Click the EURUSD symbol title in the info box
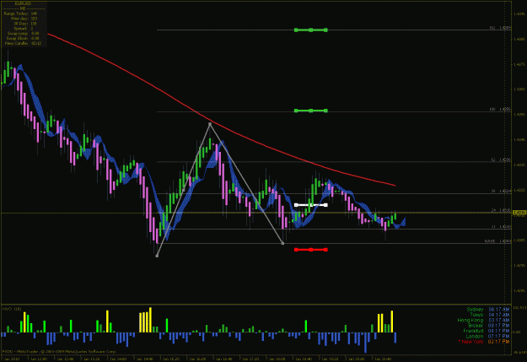The image size is (527, 362). tap(24, 3)
